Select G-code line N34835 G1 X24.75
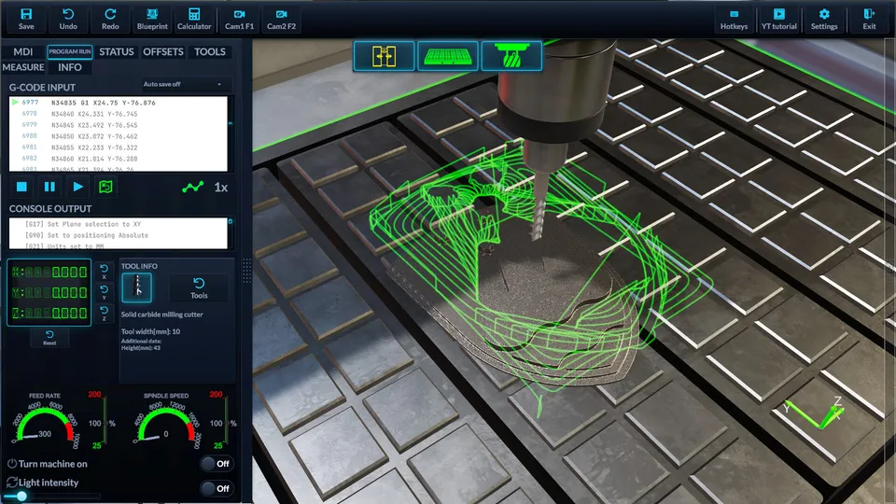This screenshot has width=896, height=504. [x=119, y=103]
